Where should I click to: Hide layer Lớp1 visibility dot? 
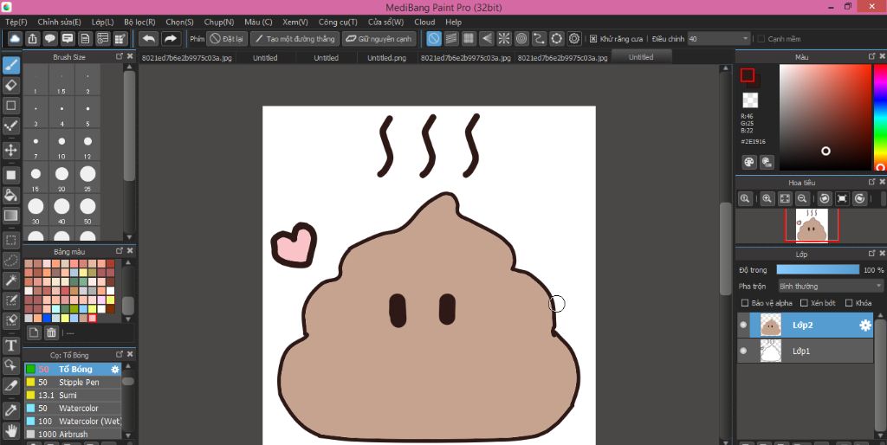point(743,351)
